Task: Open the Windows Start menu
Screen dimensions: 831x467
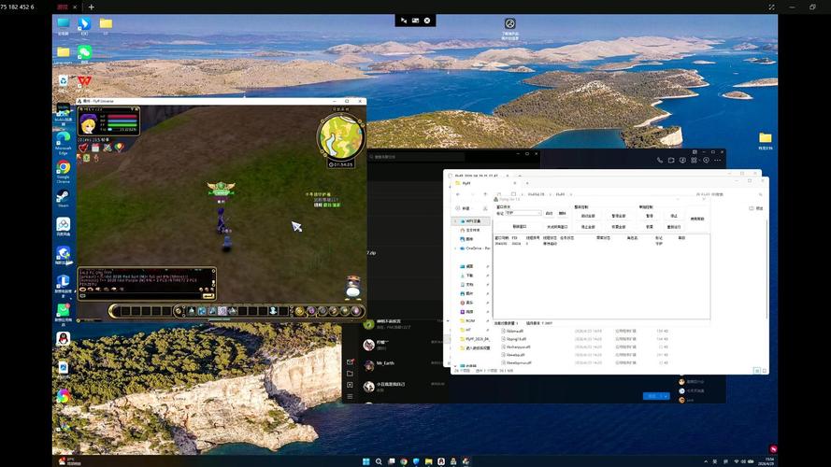Action: point(365,461)
